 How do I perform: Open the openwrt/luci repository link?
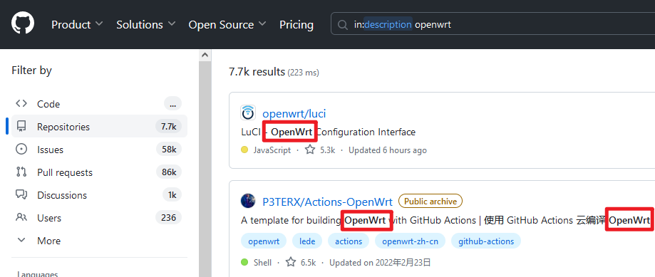pyautogui.click(x=294, y=113)
